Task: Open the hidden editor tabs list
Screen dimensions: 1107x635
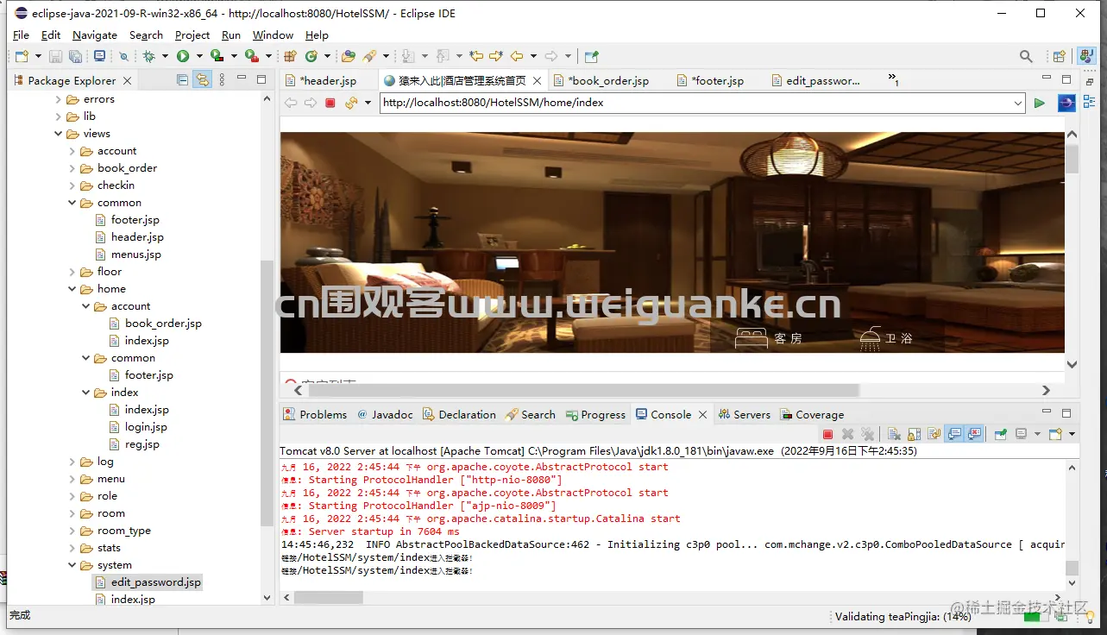Action: pos(894,79)
